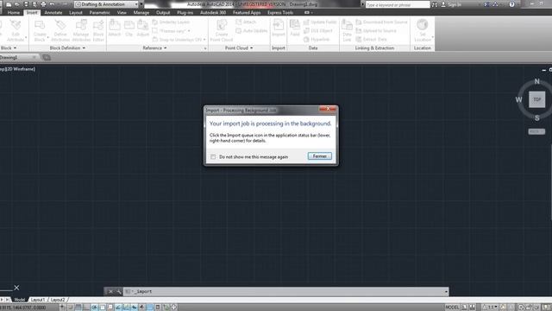Insert a Field from Data panel
Image resolution: width=552 pixels, height=311 pixels.
[x=295, y=29]
